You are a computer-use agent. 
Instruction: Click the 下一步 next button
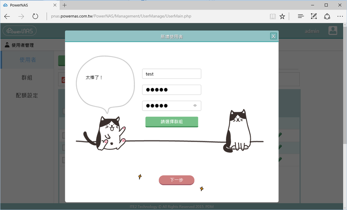[176, 180]
